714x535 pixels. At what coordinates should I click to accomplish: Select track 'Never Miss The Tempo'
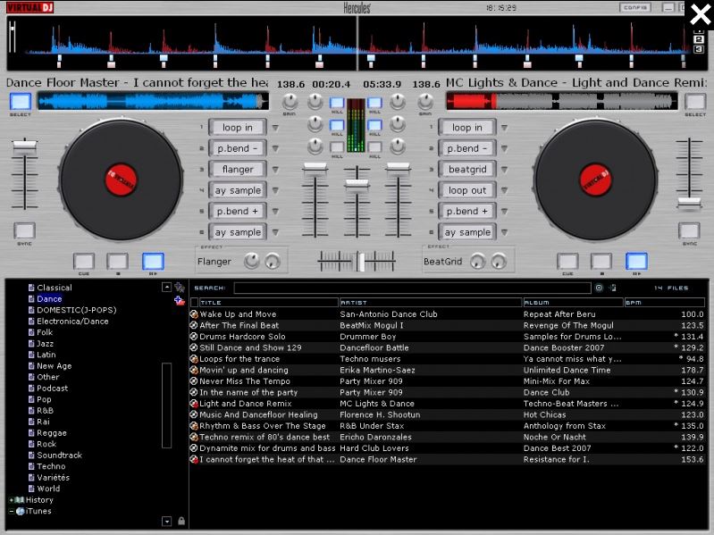pyautogui.click(x=447, y=381)
